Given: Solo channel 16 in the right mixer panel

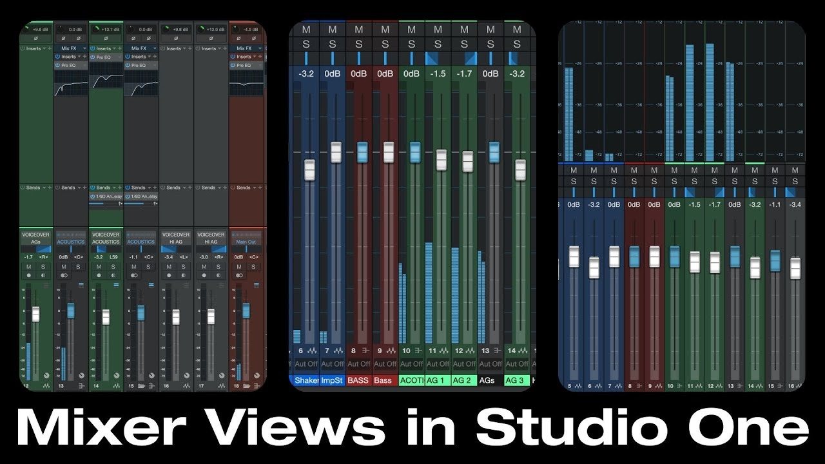Looking at the screenshot, I should coord(795,182).
